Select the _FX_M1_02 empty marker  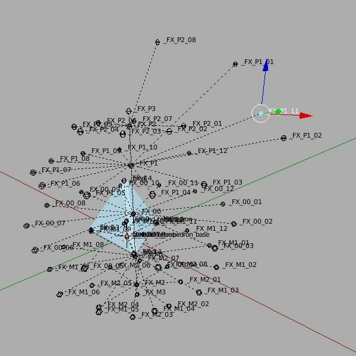(216, 267)
